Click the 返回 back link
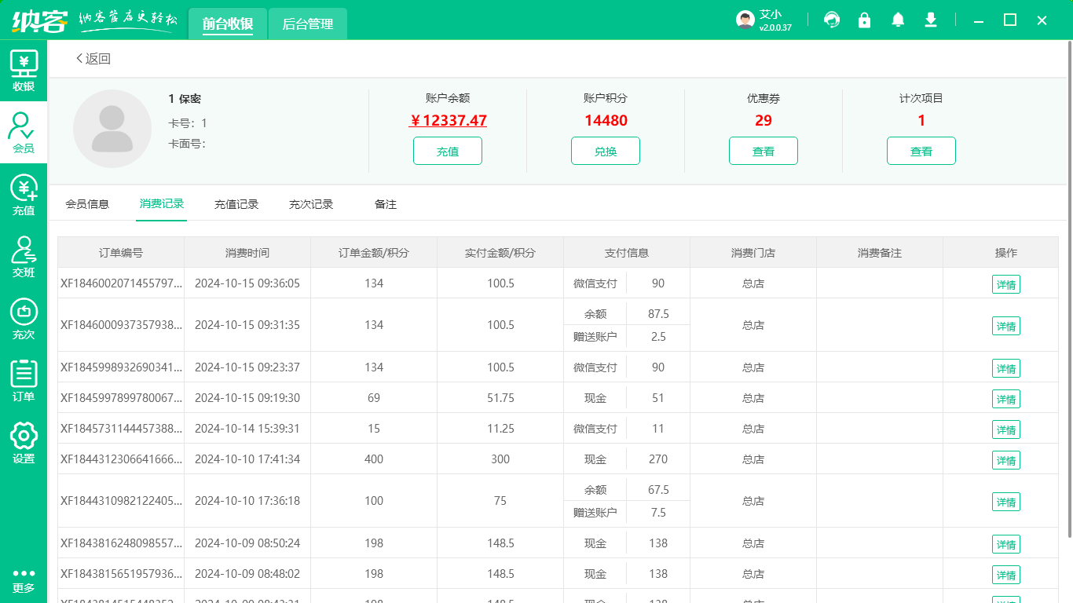 tap(94, 58)
